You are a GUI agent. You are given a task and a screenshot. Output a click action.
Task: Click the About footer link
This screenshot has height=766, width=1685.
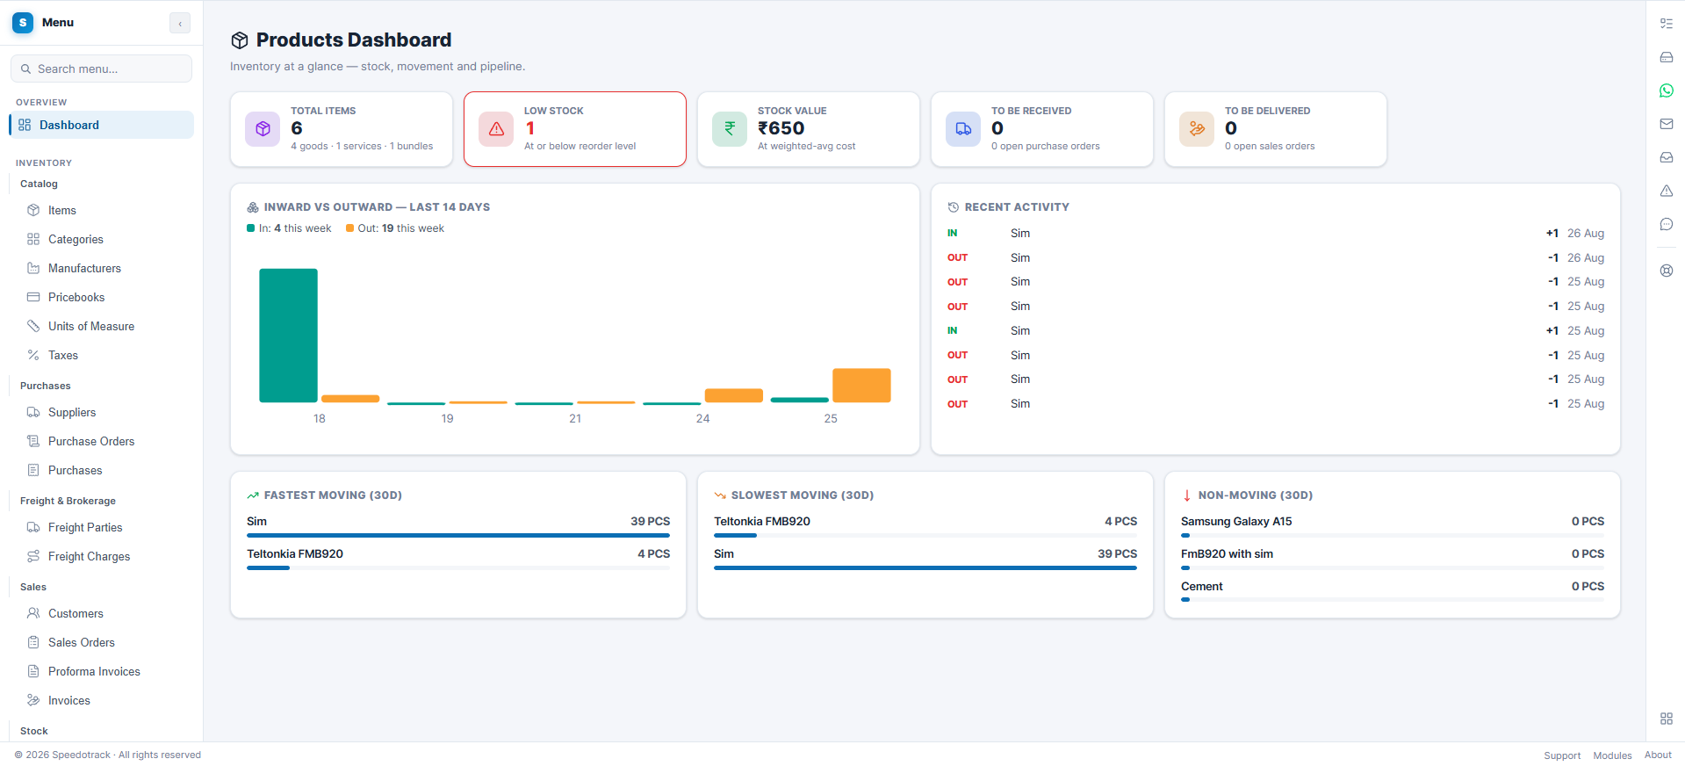click(x=1658, y=755)
